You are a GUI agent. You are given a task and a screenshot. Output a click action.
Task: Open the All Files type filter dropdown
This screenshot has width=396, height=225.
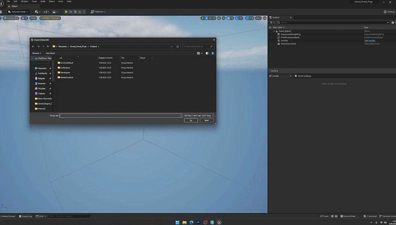[x=199, y=115]
